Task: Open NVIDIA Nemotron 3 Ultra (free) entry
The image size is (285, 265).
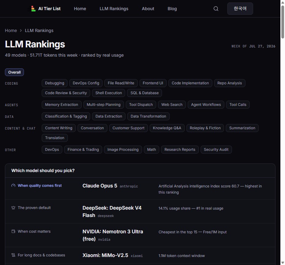Action: point(113,235)
